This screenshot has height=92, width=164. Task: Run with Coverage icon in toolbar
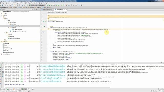[52, 5]
